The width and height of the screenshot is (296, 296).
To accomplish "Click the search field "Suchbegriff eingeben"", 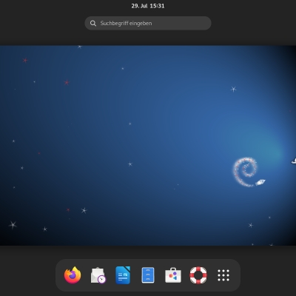I will coord(148,23).
